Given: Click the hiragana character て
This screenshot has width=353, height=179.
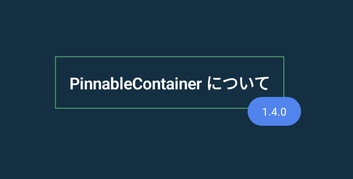Looking at the screenshot, I should coord(261,84).
